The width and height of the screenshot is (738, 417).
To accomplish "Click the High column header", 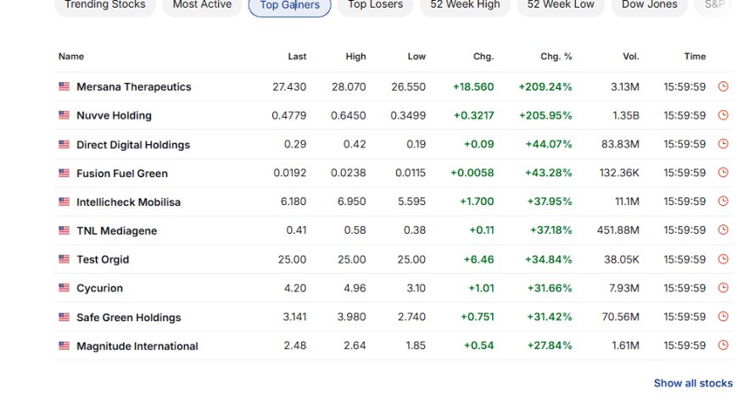I will [355, 57].
